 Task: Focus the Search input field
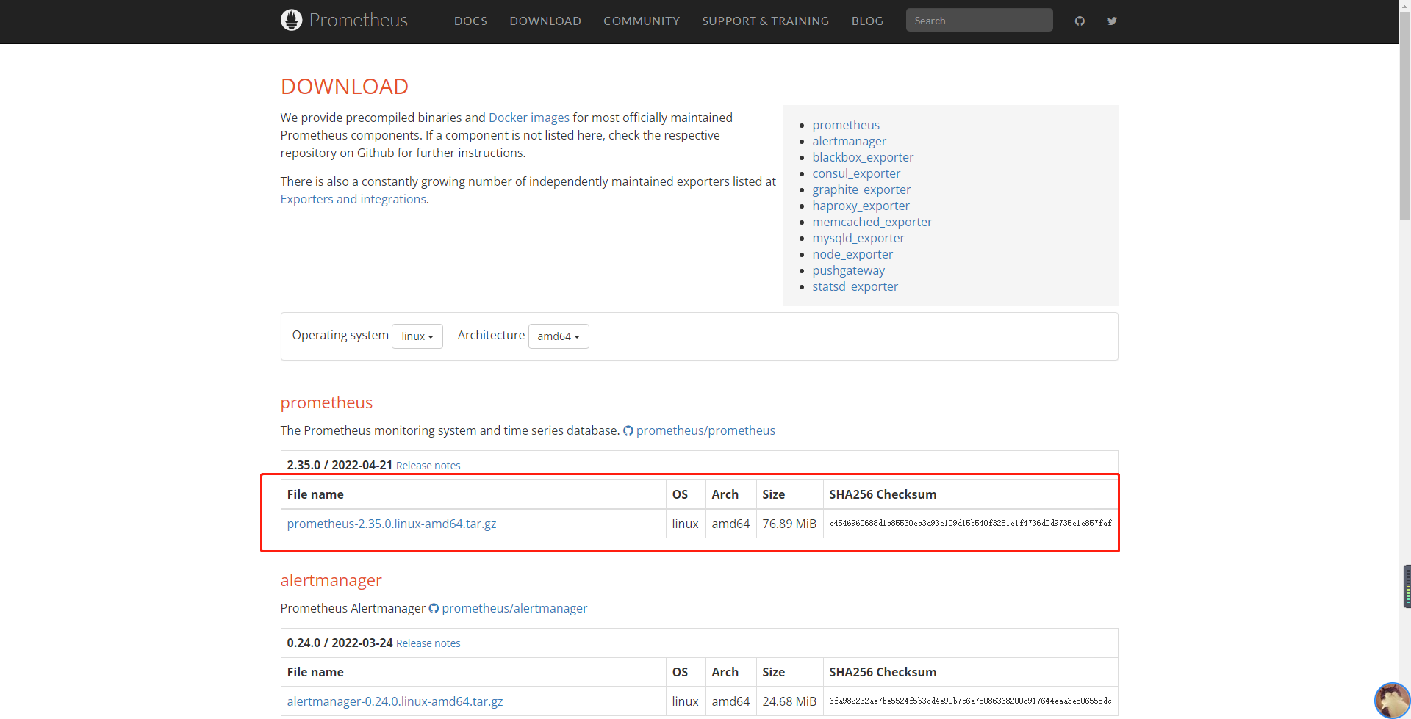pos(979,20)
